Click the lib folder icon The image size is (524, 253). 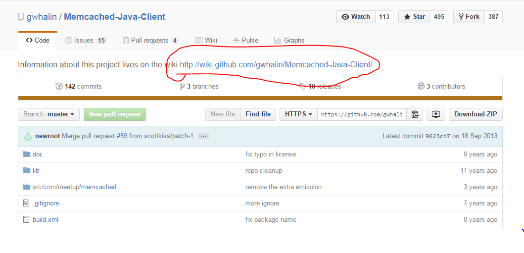coord(27,170)
